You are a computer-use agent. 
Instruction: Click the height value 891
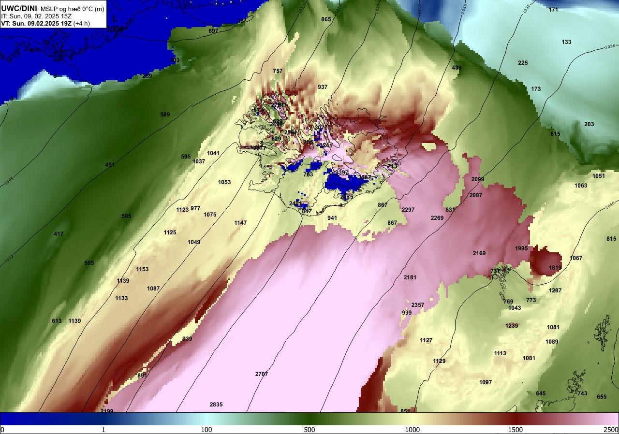(142, 376)
